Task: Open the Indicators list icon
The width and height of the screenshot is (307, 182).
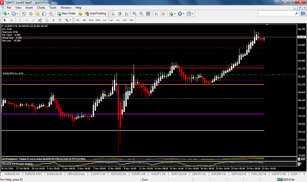Action: tap(171, 14)
